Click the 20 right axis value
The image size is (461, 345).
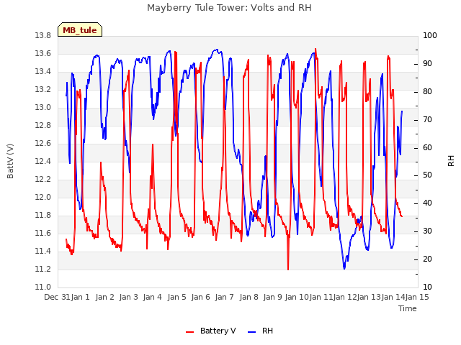click(x=427, y=259)
